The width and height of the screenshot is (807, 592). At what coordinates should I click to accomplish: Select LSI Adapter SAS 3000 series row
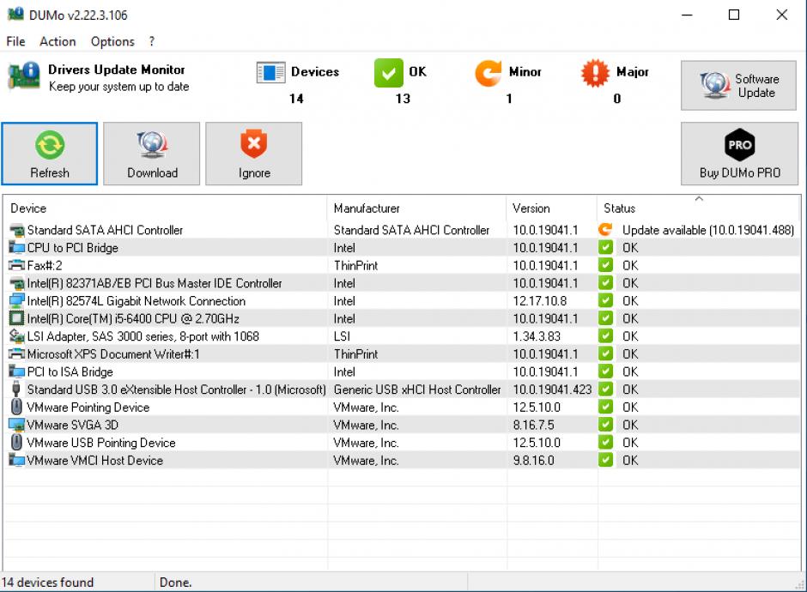[x=402, y=336]
